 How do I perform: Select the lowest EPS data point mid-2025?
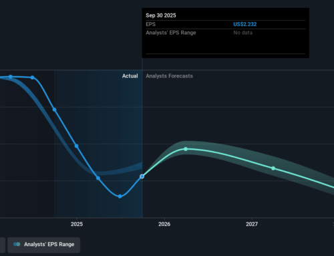120,197
